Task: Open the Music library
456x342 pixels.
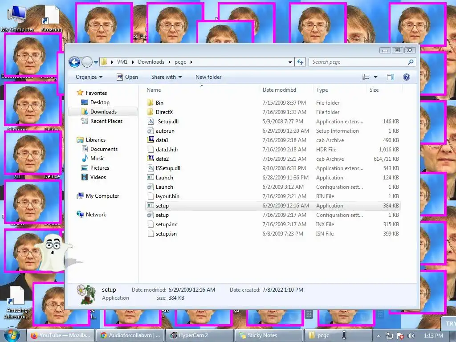Action: click(x=97, y=159)
